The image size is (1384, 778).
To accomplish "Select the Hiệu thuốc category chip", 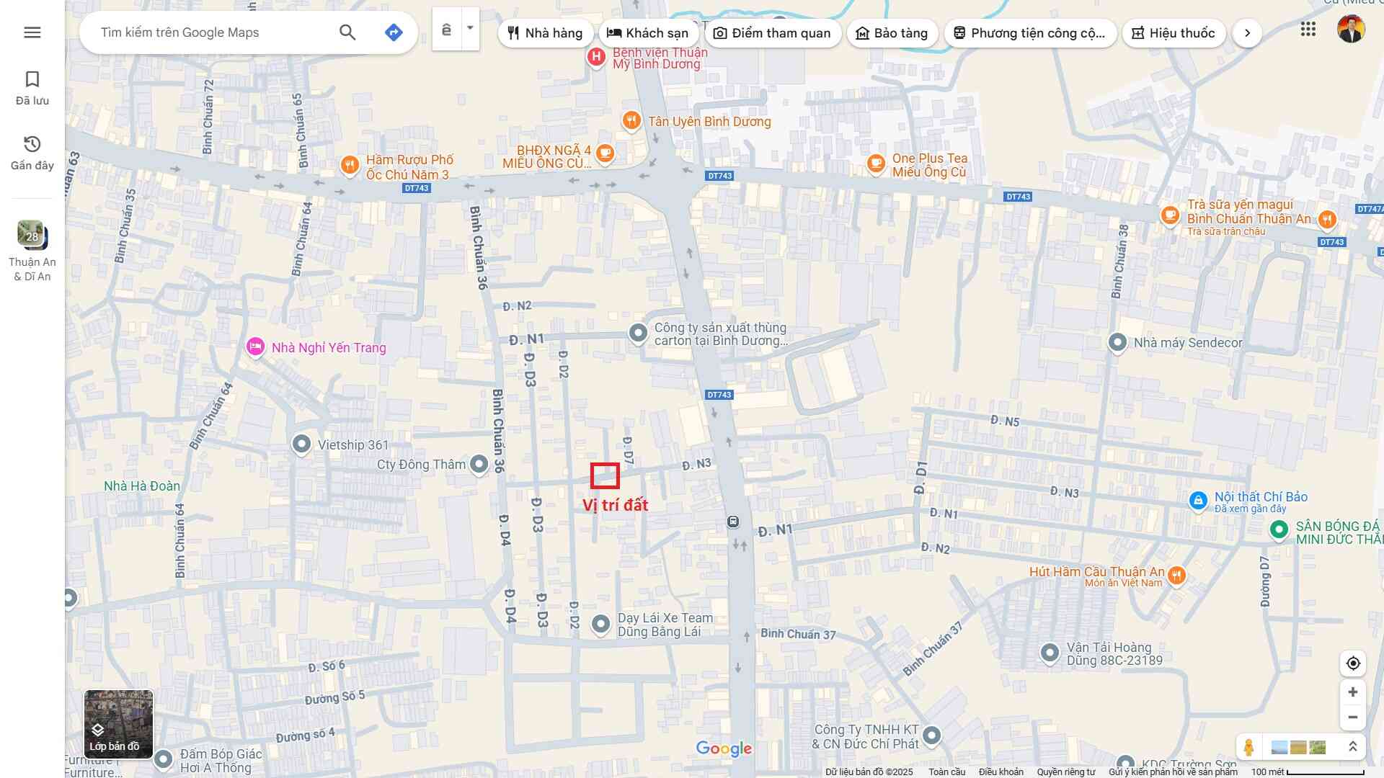I will pos(1174,33).
